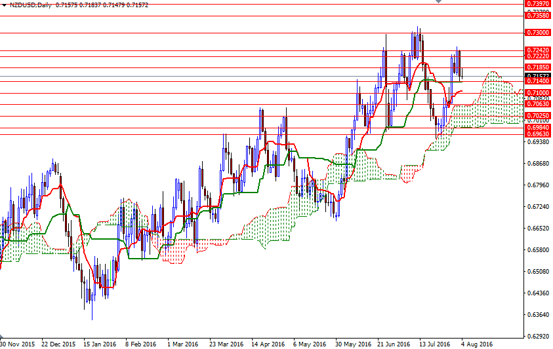Click the 0.71850 price level tag
The width and height of the screenshot is (553, 349).
coord(538,67)
